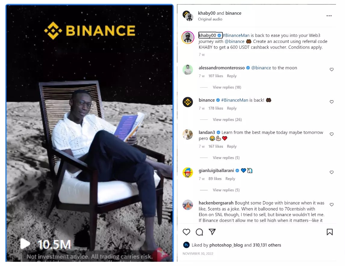Like the post with the heart icon
This screenshot has width=345, height=266.
click(186, 232)
